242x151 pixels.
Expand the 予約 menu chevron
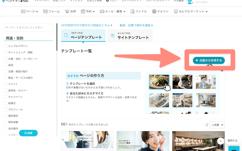coord(94,12)
